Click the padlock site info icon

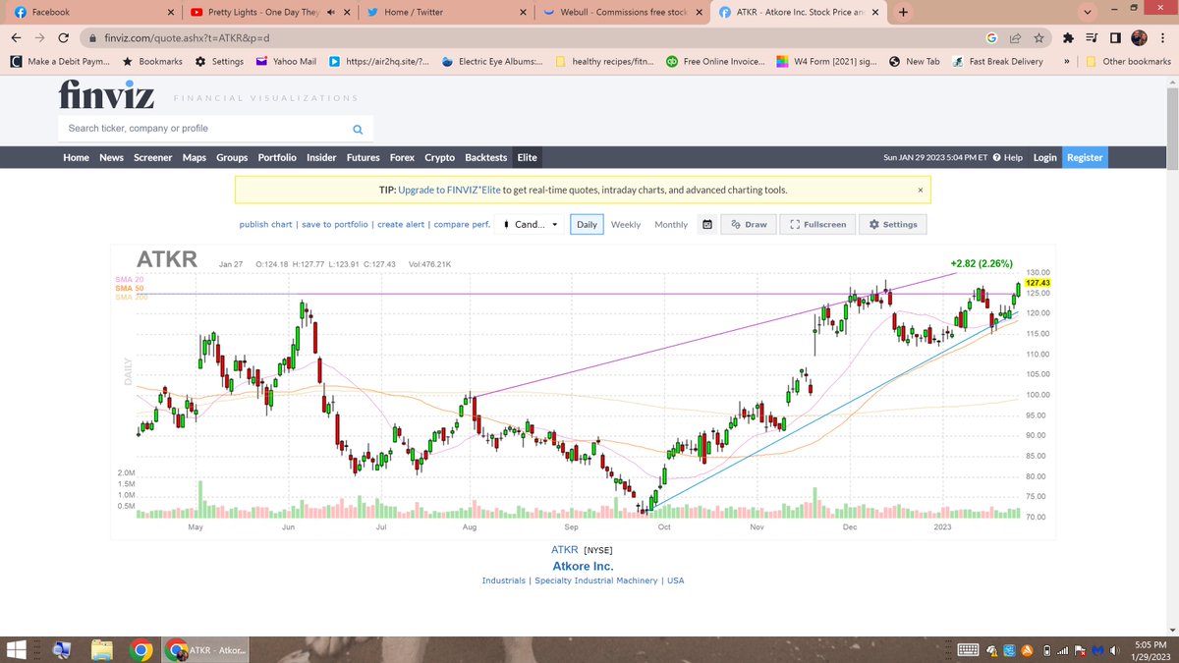point(93,37)
